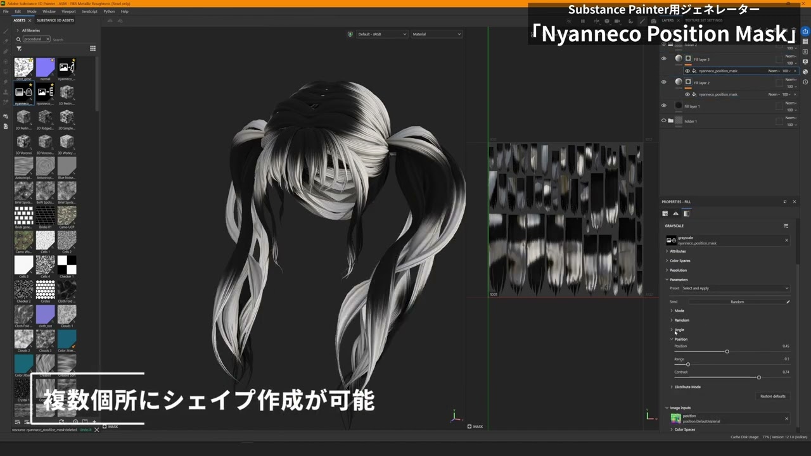Click Restore defaults button

(x=772, y=396)
